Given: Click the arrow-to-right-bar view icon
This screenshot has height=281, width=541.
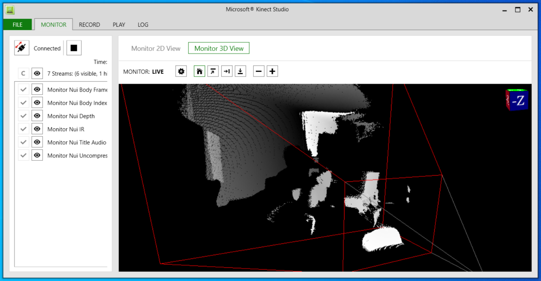Looking at the screenshot, I should pos(227,71).
